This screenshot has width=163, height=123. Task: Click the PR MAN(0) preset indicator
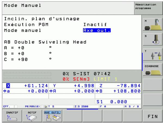click(x=32, y=107)
